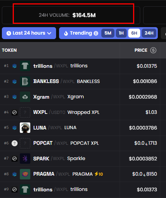This screenshot has height=198, width=166.
Task: Sort by the PRICE column header
Action: tap(141, 50)
